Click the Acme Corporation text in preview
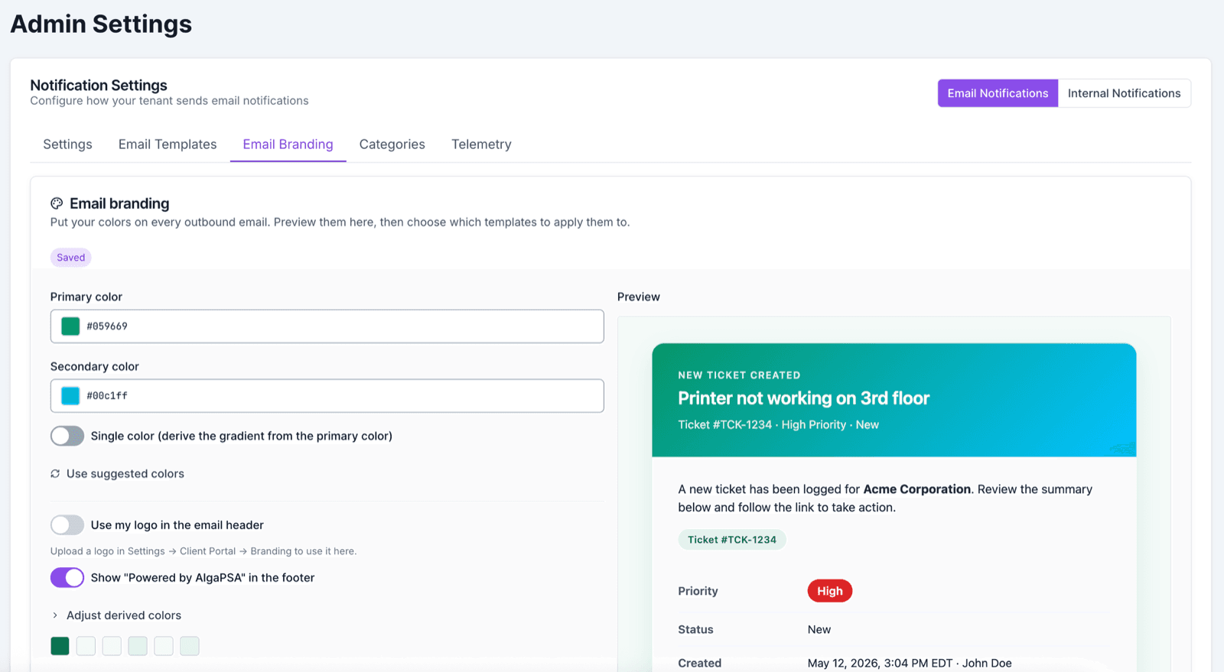Image resolution: width=1224 pixels, height=672 pixels. click(917, 489)
